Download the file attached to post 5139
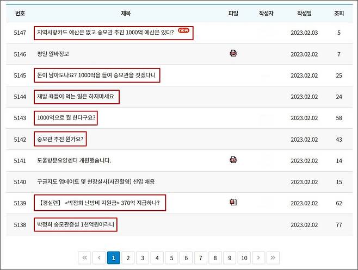Viewport: 358px width, 270px height. coord(233,202)
